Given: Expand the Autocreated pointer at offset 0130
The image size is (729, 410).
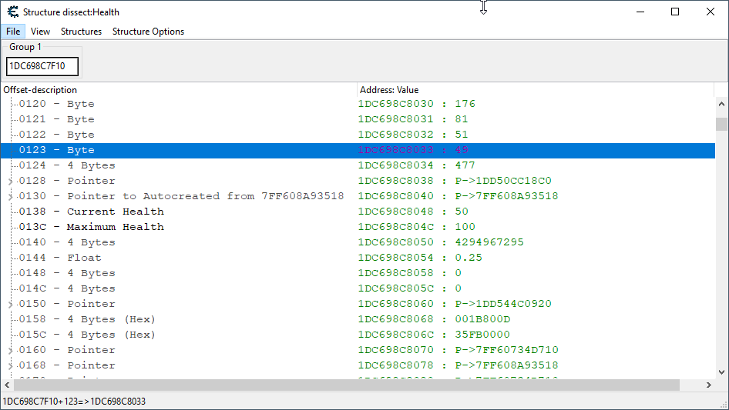Looking at the screenshot, I should 10,197.
